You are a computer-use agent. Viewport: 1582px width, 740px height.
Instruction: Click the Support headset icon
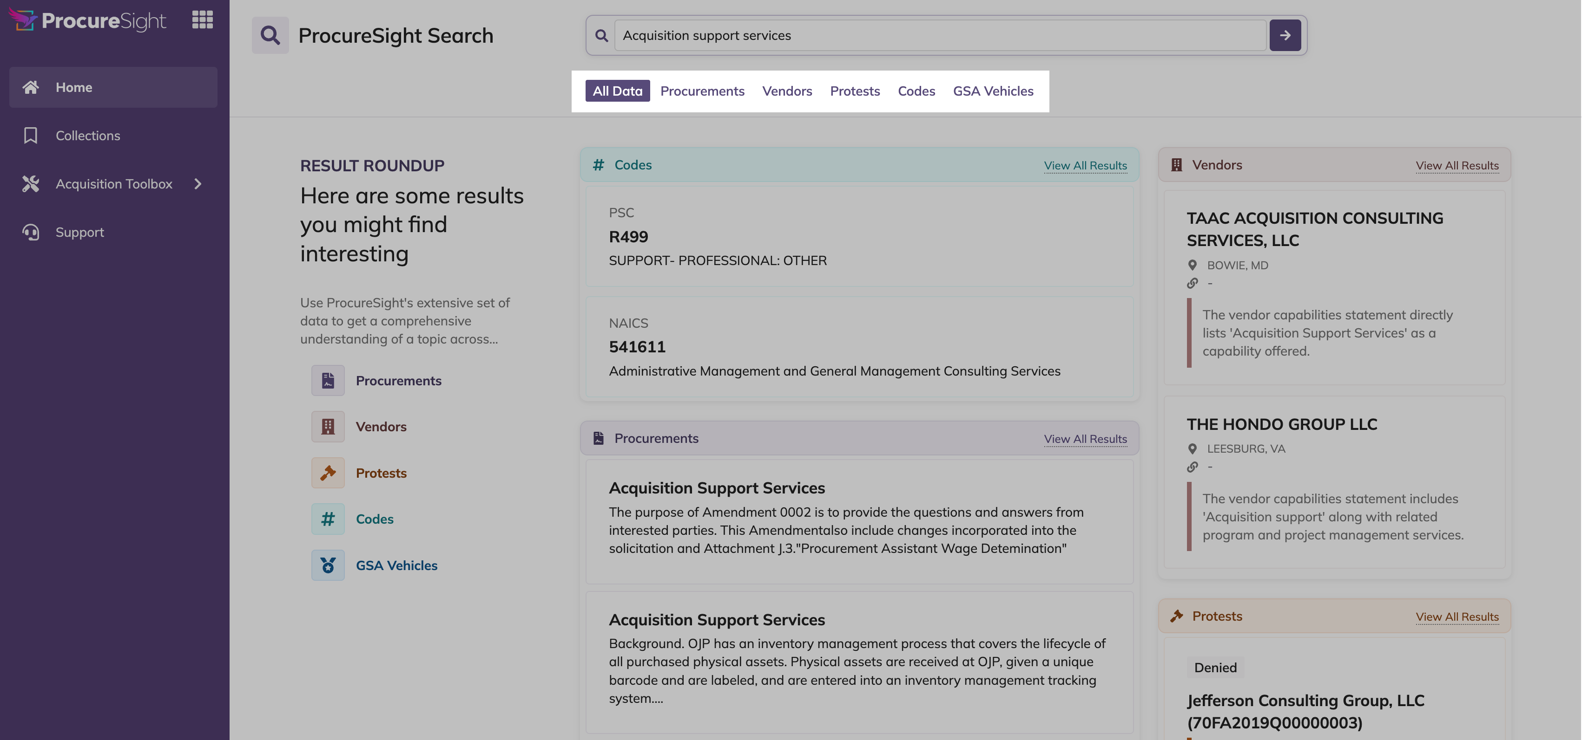coord(31,232)
